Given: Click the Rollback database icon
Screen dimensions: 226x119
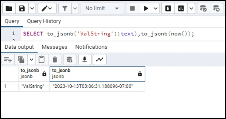Looking at the screenshot, I should [x=216, y=9].
